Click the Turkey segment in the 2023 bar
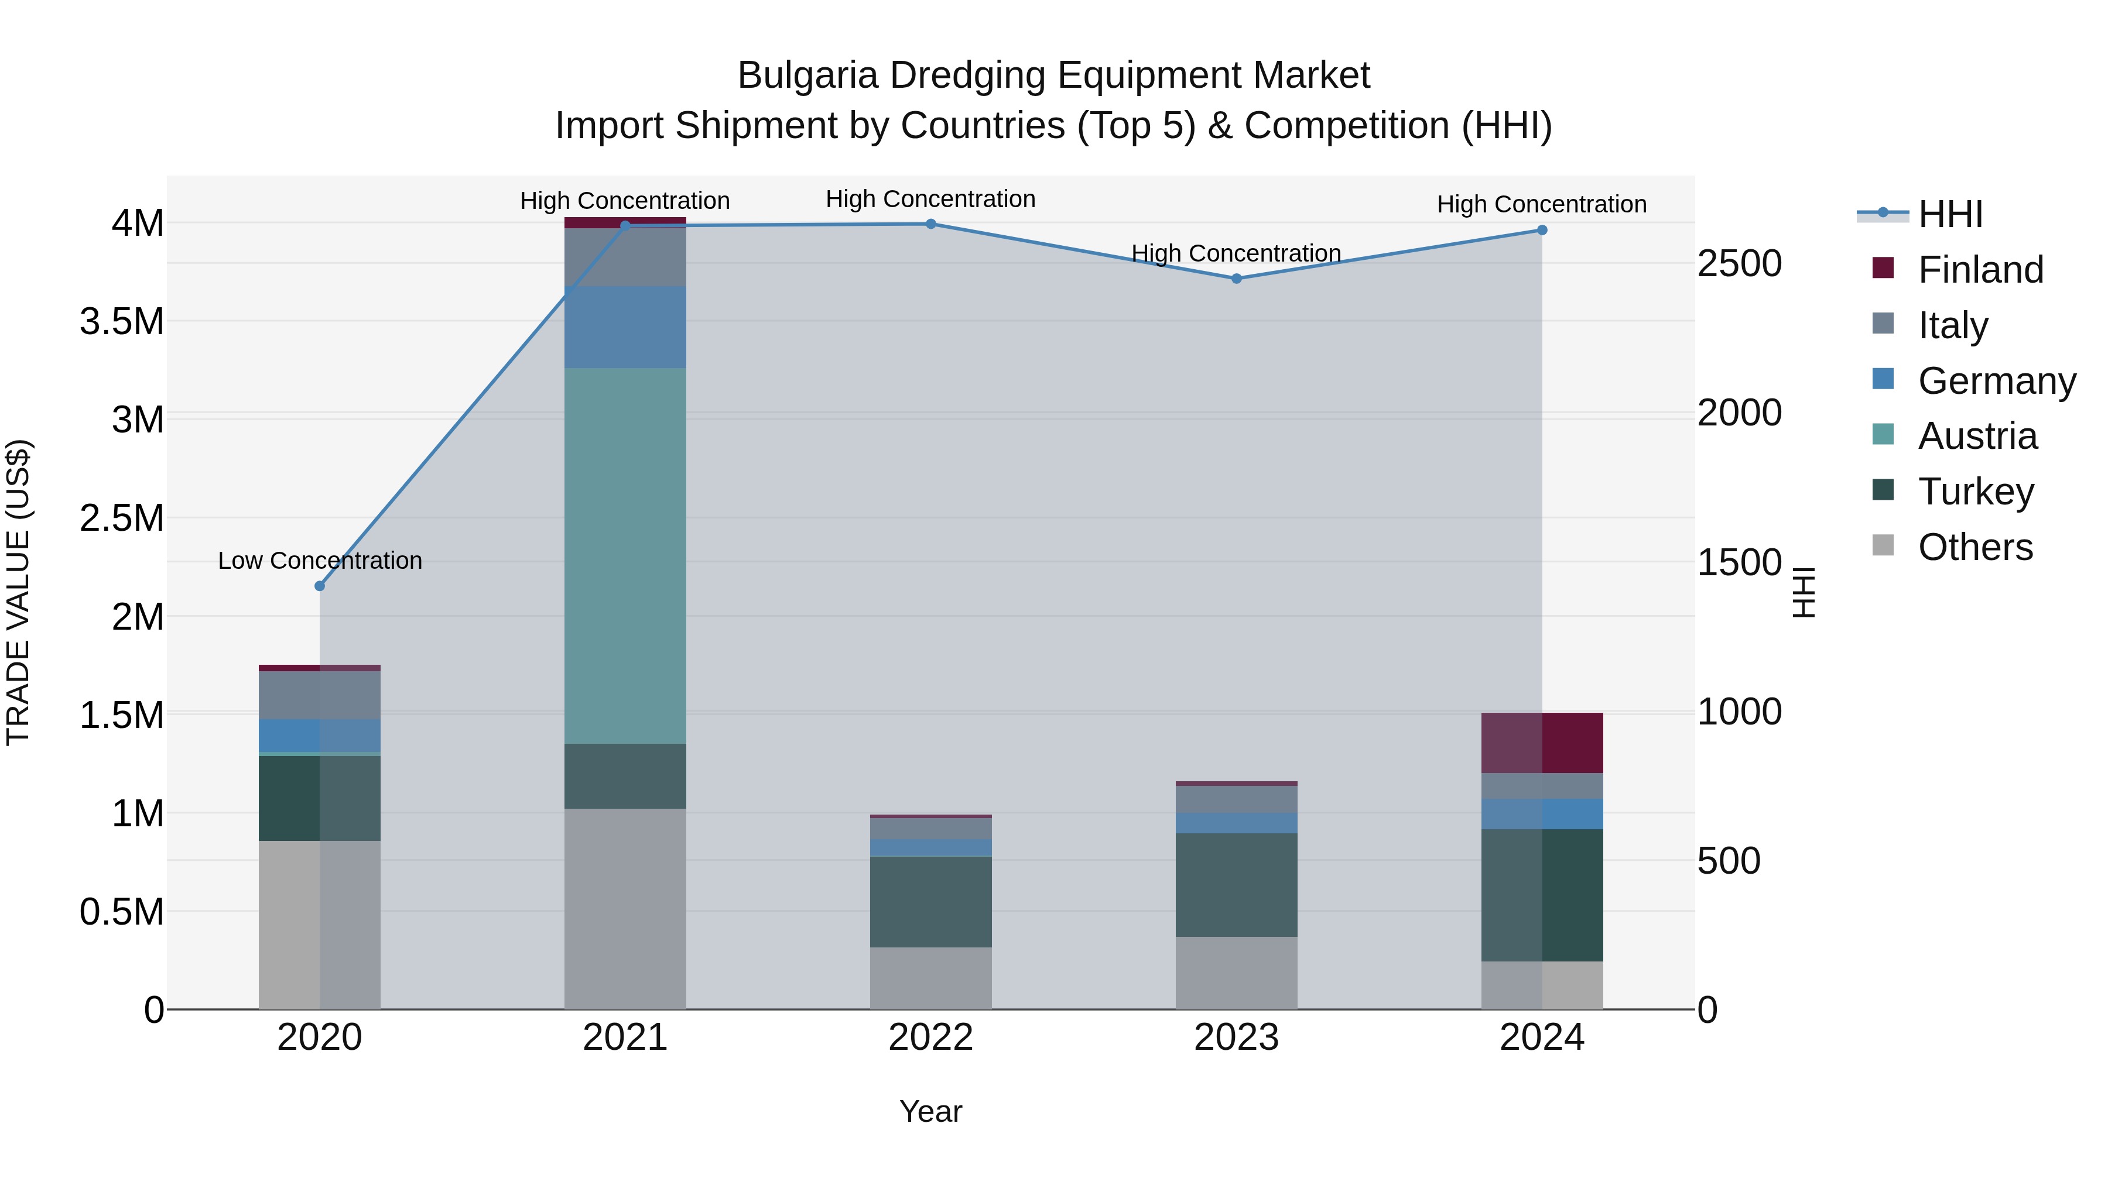 [x=1237, y=886]
